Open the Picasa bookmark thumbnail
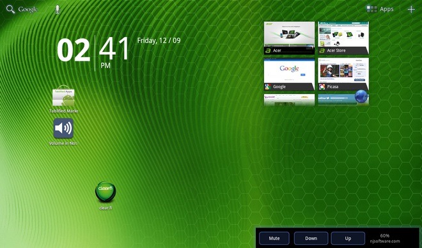This screenshot has width=422, height=248. [343, 74]
